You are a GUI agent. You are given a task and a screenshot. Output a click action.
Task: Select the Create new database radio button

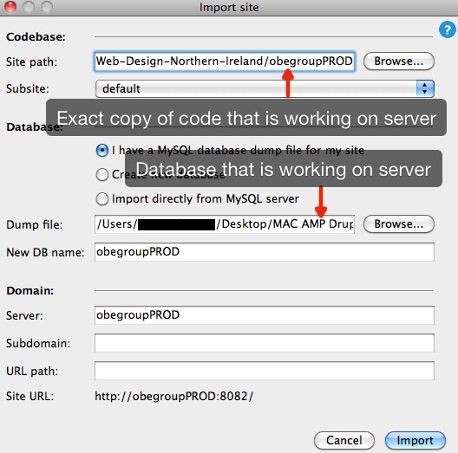click(x=102, y=175)
